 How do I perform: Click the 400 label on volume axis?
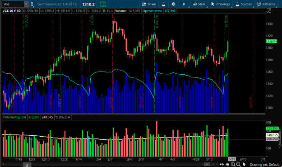268,123
